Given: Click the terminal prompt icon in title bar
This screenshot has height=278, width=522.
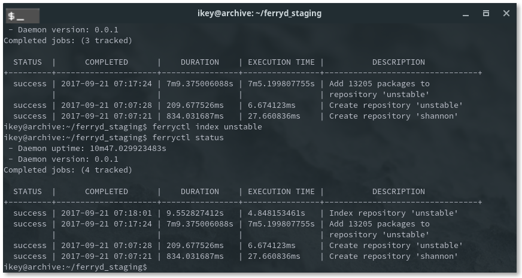Looking at the screenshot, I should pyautogui.click(x=23, y=16).
